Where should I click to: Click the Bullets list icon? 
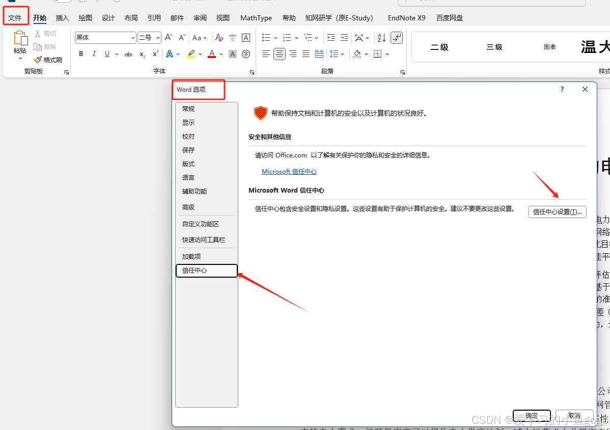266,37
